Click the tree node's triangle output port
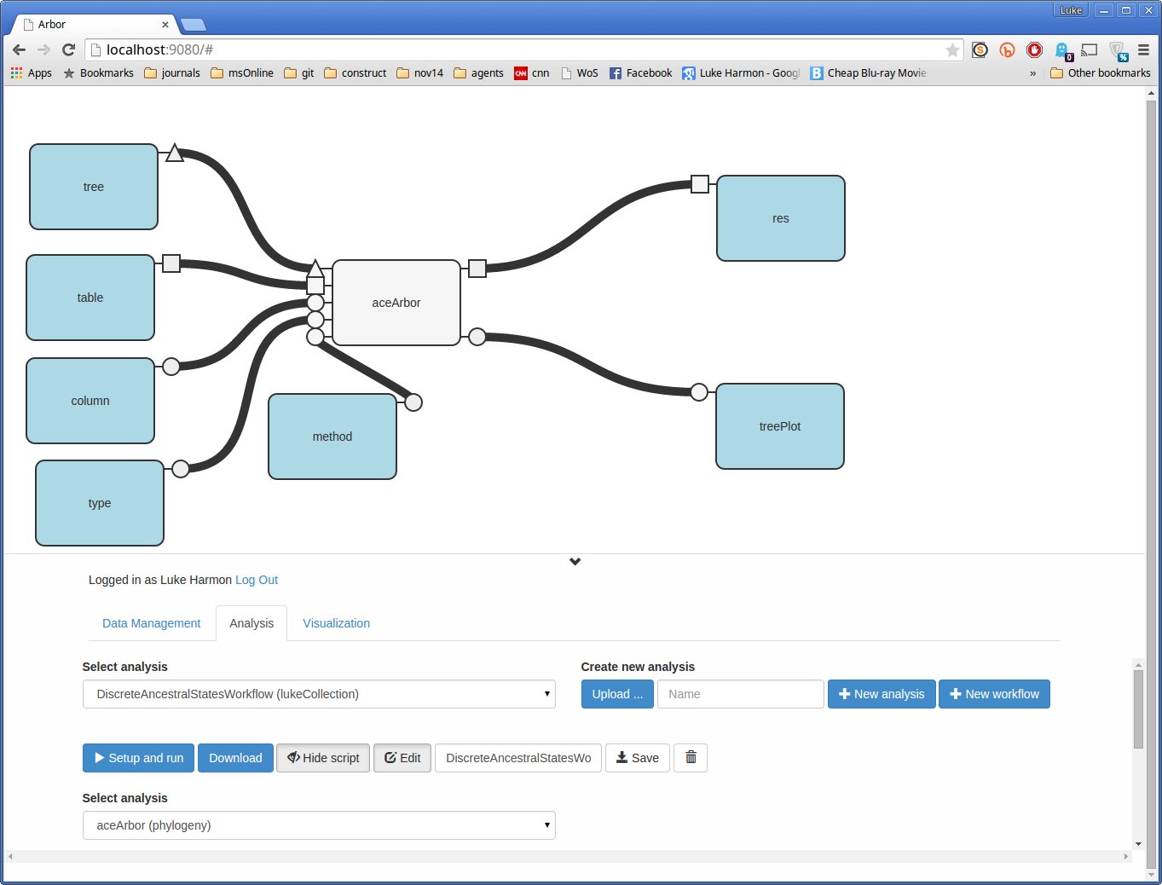Image resolution: width=1162 pixels, height=885 pixels. click(175, 154)
